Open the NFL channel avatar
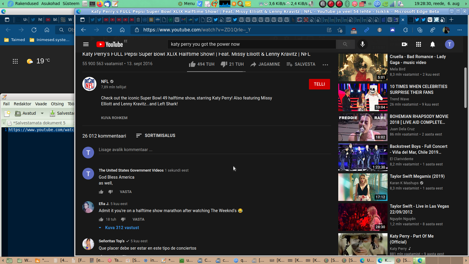This screenshot has width=469, height=264. (x=89, y=84)
